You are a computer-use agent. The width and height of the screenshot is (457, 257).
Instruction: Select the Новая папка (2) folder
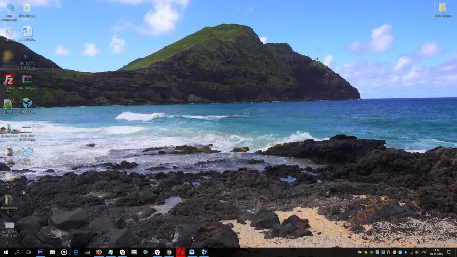click(x=9, y=204)
